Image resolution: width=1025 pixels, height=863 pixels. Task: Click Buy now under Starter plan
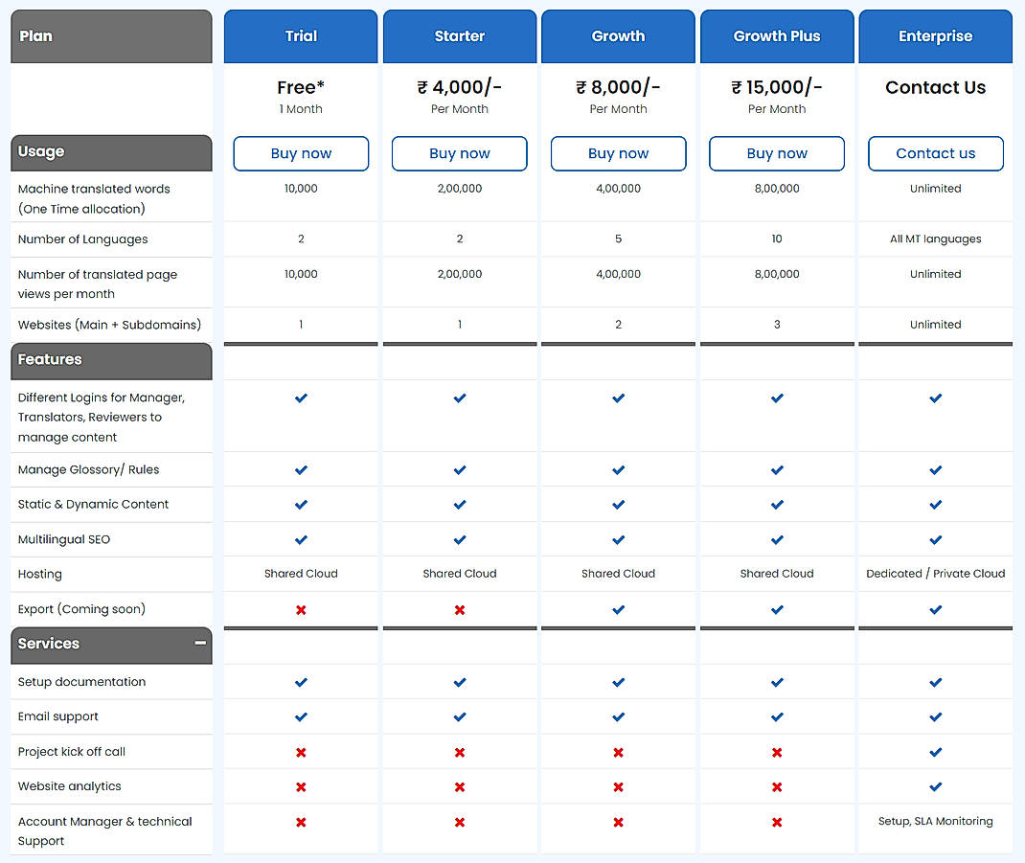[460, 153]
